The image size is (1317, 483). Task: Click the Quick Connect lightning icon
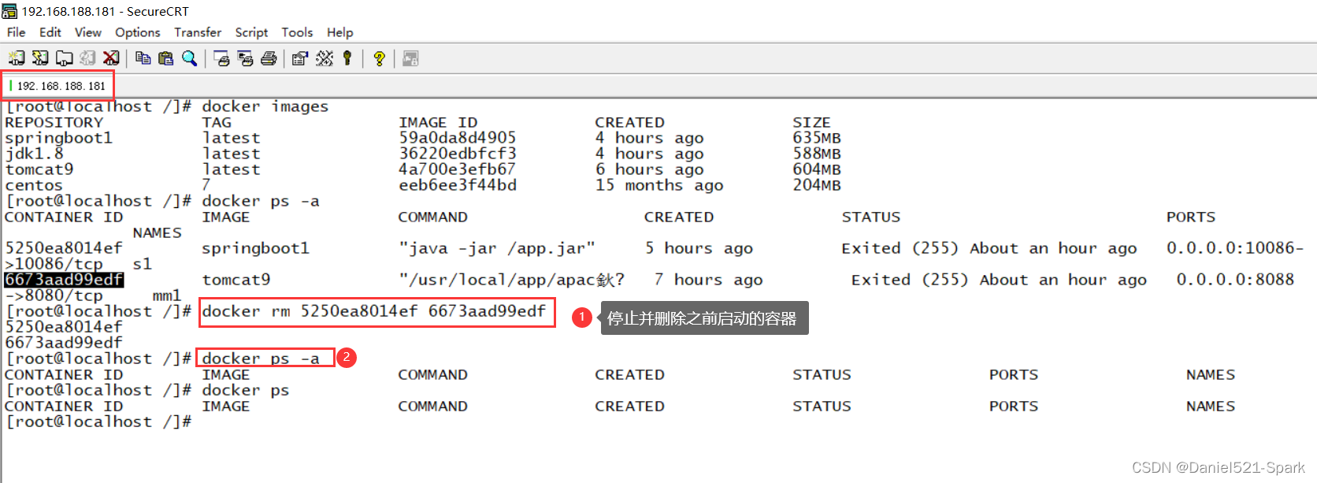(40, 58)
